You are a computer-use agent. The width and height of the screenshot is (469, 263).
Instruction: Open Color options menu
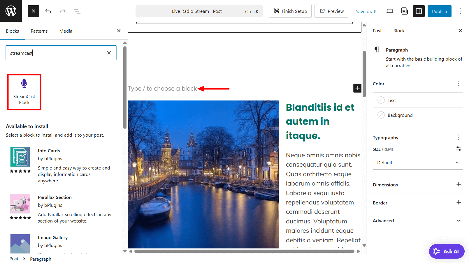pyautogui.click(x=459, y=83)
